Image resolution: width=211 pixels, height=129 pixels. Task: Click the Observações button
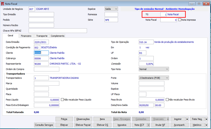tap(83, 119)
